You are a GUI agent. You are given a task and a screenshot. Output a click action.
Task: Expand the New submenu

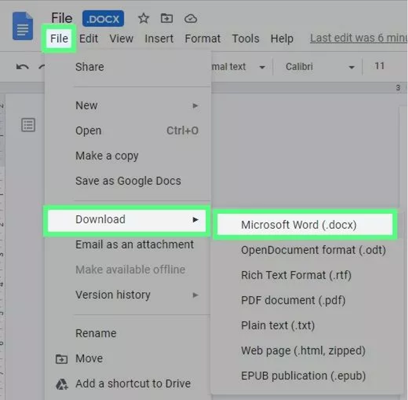(x=128, y=105)
